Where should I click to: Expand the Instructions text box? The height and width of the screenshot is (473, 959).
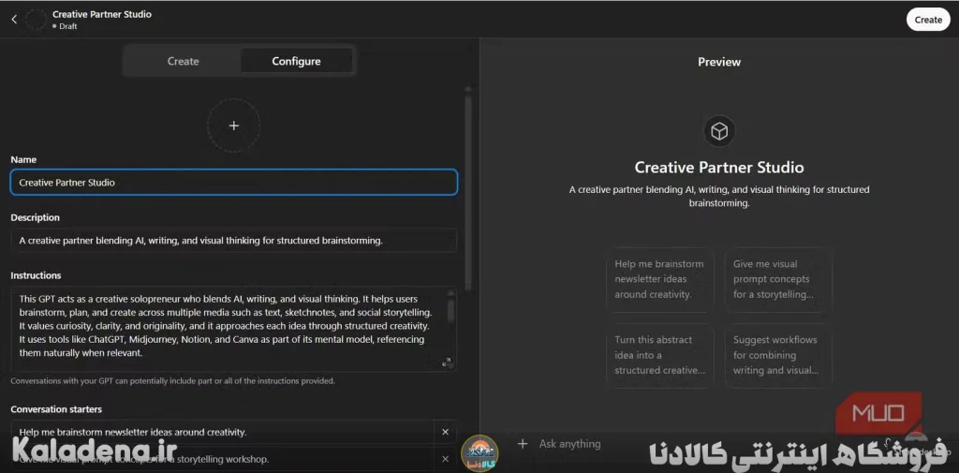point(447,362)
